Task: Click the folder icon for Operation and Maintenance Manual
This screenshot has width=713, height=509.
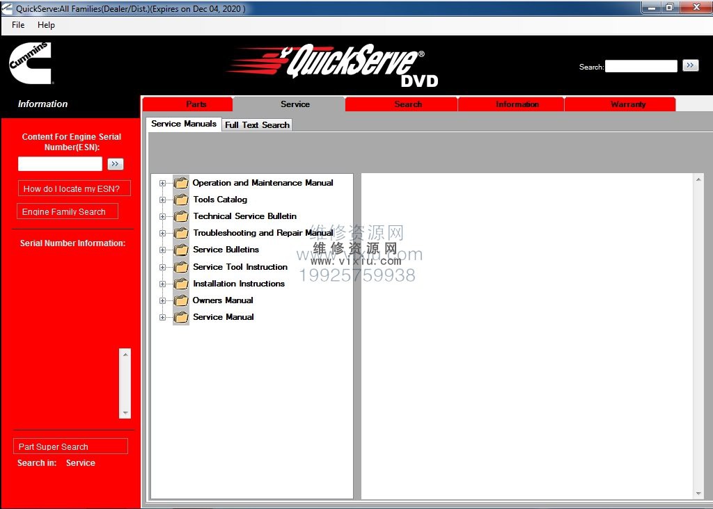Action: coord(181,183)
